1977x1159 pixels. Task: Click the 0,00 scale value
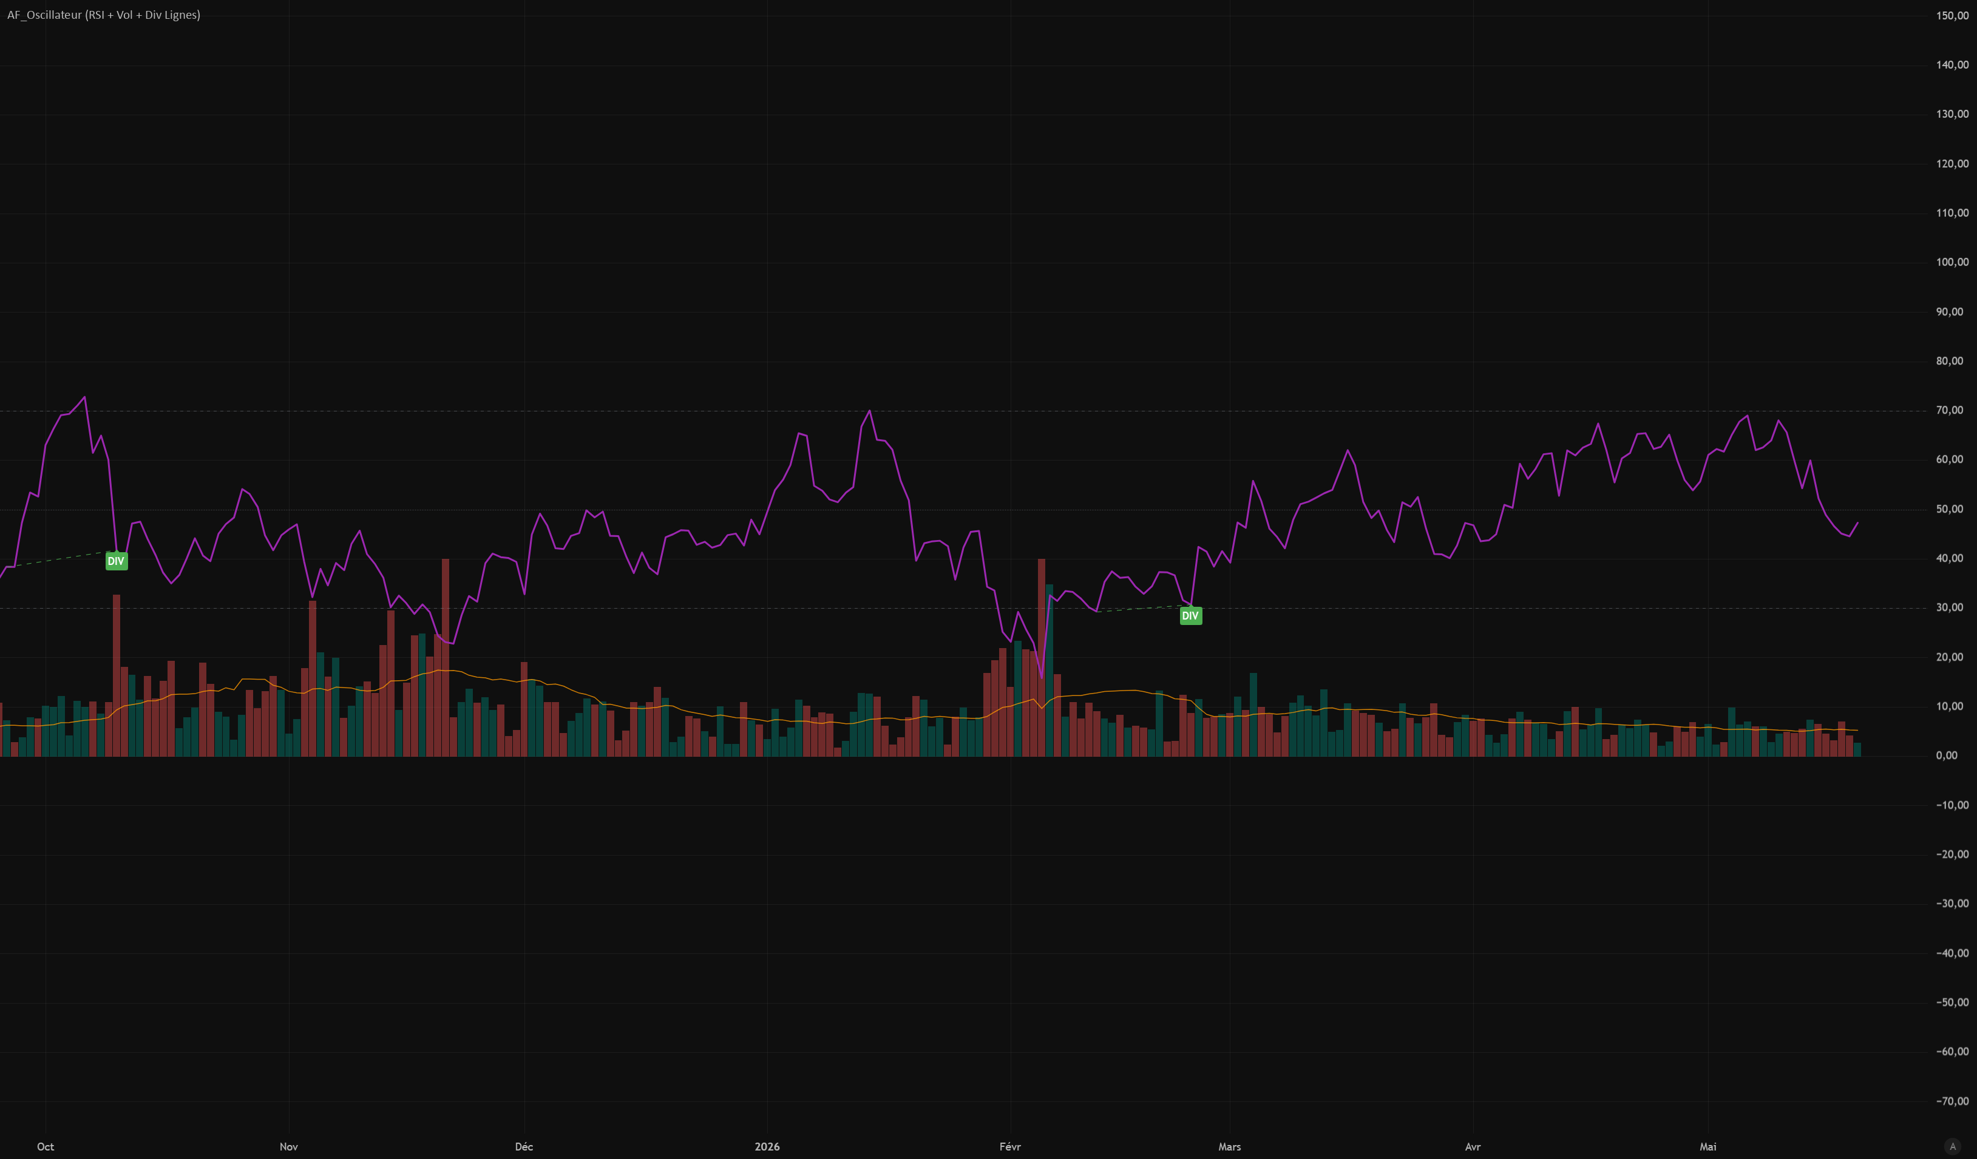coord(1947,756)
